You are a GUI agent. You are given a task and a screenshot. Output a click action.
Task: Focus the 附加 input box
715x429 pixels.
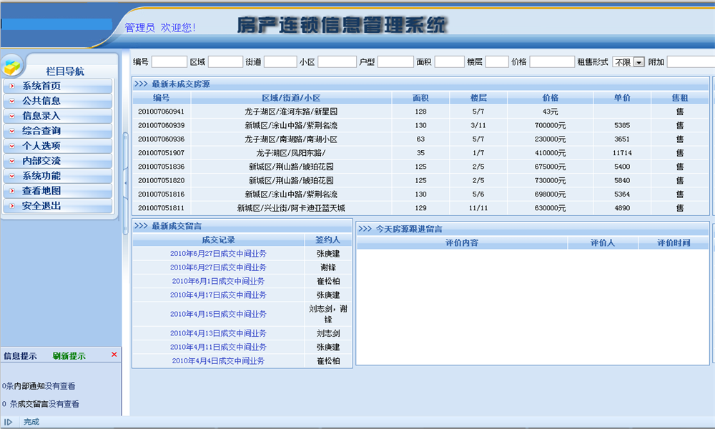691,62
